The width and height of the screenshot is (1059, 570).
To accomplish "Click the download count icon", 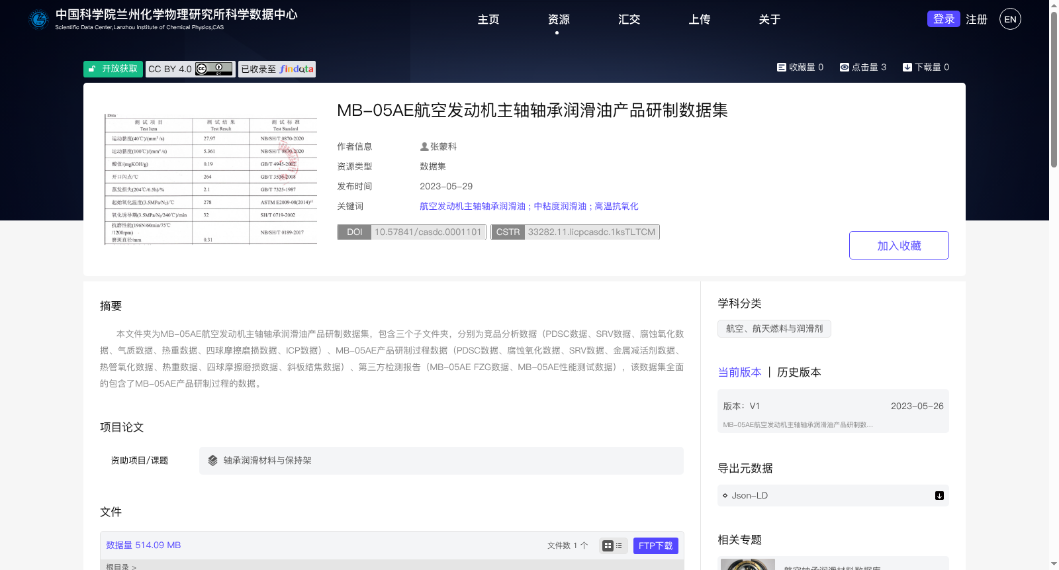I will pos(907,67).
